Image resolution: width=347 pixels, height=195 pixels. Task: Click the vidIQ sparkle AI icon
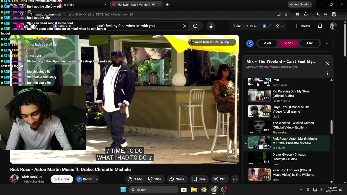pos(282,26)
